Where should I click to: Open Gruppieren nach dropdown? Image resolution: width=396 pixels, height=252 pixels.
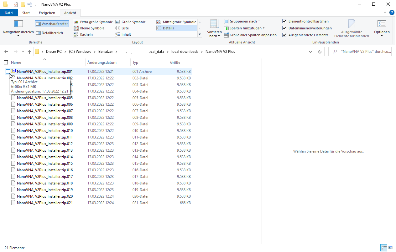point(242,21)
